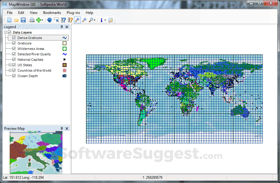Open the Table Editor toolbar icon
Screen dimensions: 280x183
coord(110,20)
